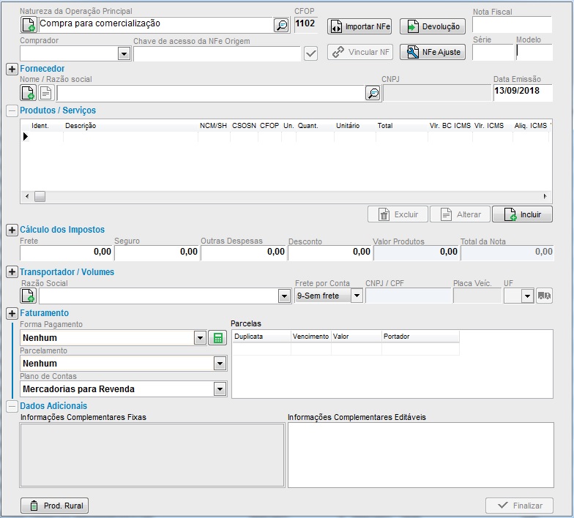Click the Importar NFe button
The width and height of the screenshot is (574, 518).
click(x=359, y=26)
